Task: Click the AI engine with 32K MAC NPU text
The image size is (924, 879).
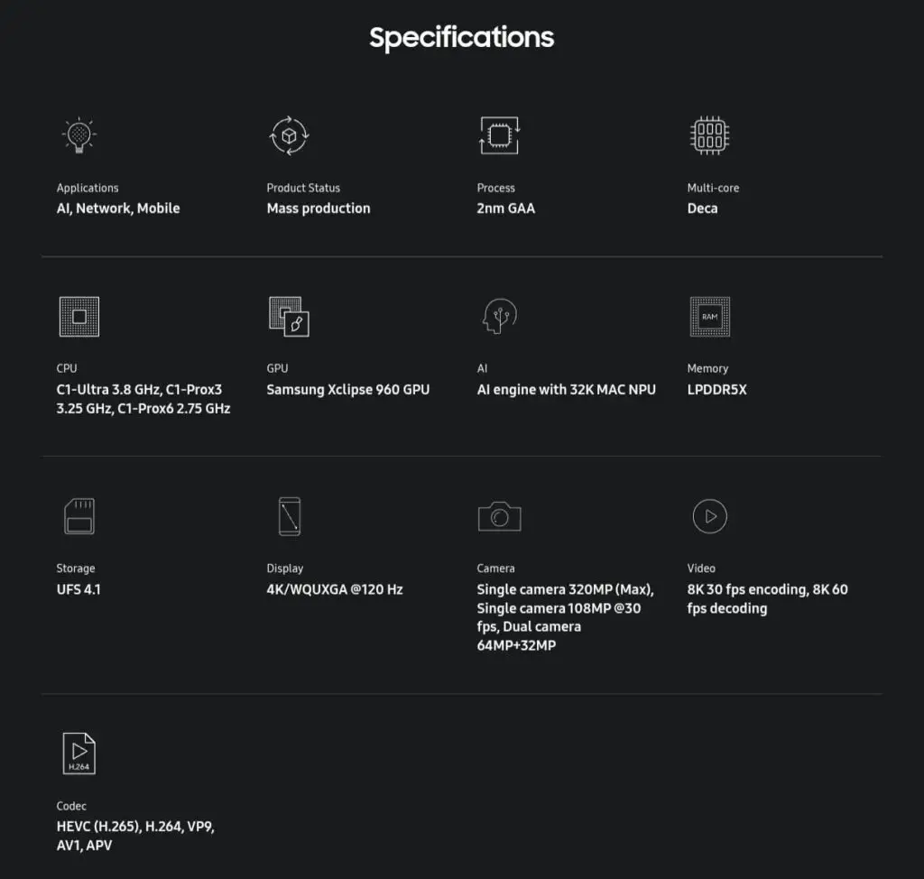Action: point(566,390)
